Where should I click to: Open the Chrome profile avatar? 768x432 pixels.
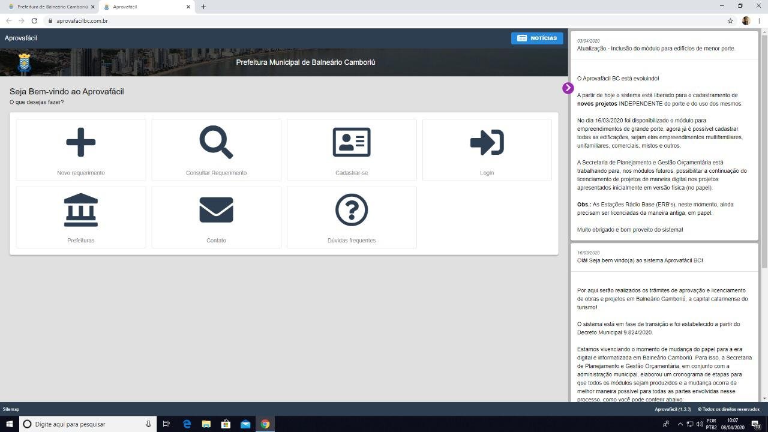point(746,20)
